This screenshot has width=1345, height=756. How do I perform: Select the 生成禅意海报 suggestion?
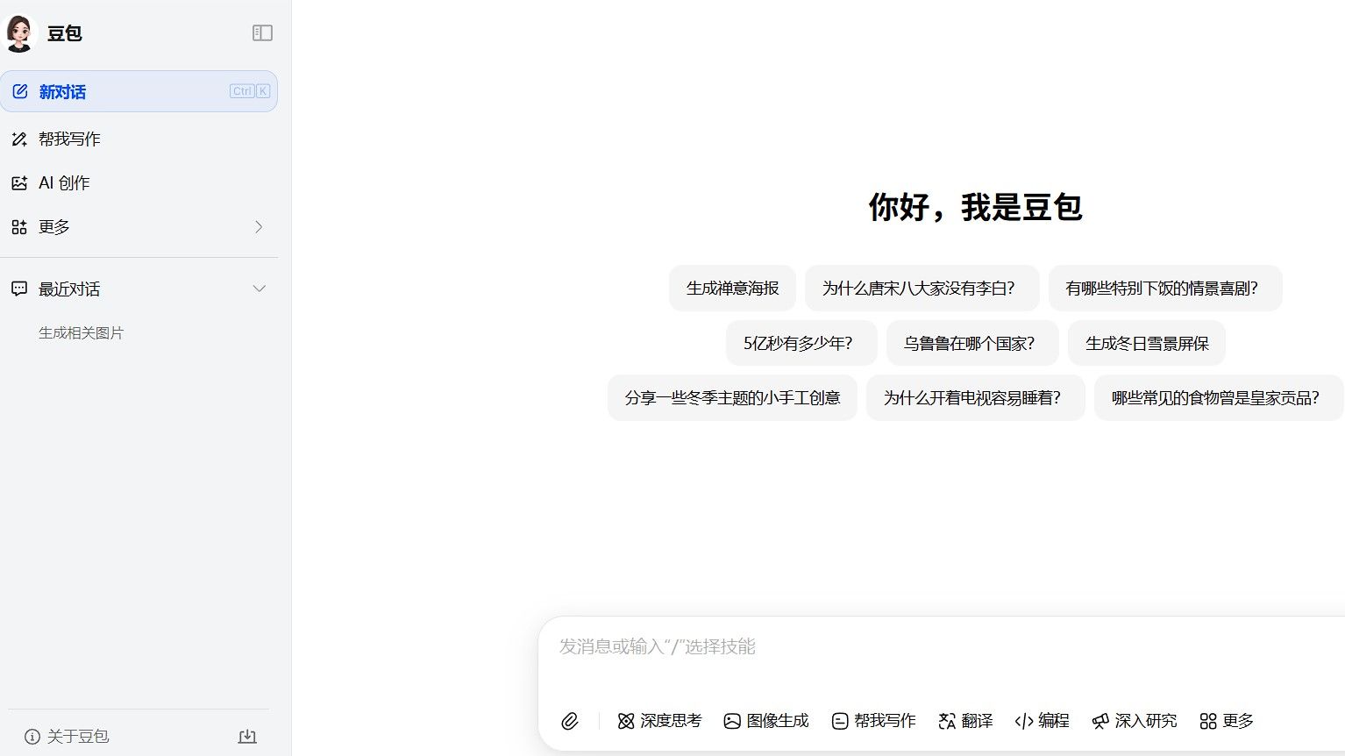(x=732, y=288)
